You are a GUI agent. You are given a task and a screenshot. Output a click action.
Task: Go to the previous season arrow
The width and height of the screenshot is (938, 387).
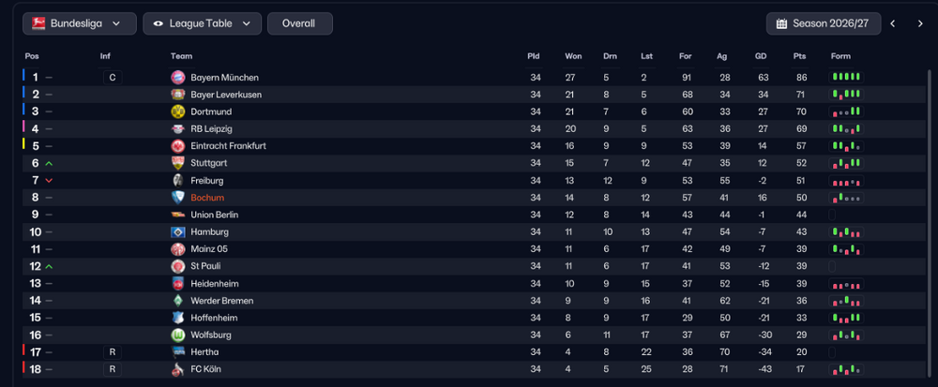point(893,23)
